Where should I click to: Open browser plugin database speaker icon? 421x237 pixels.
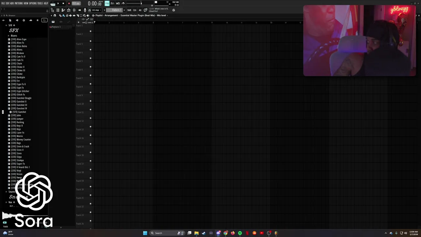[17, 20]
